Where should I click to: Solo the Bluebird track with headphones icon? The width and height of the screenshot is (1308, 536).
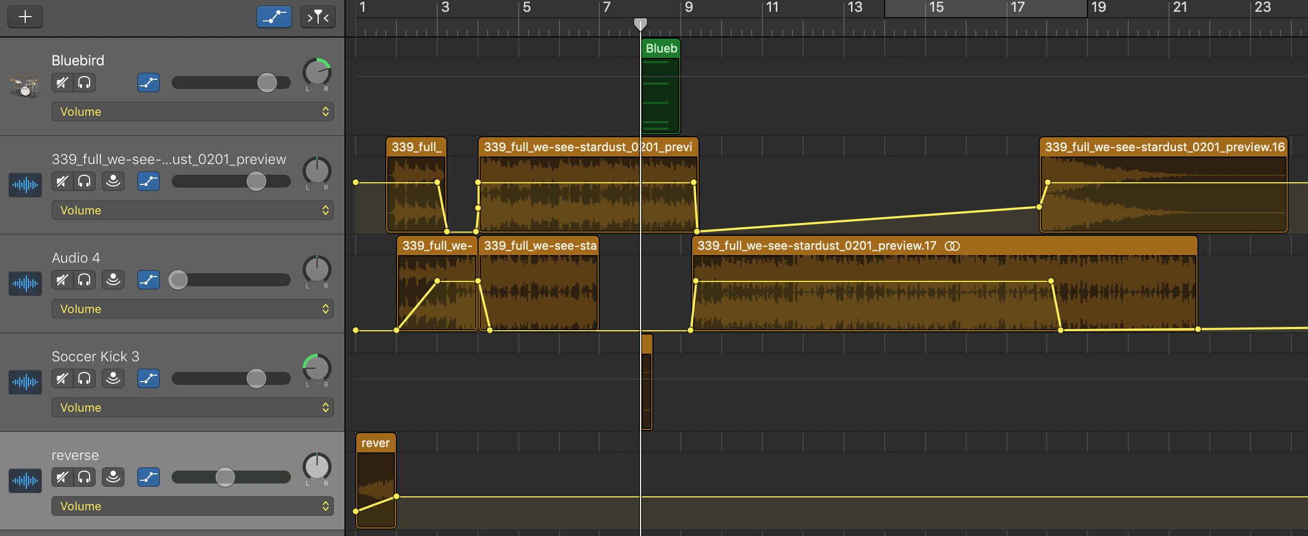coord(84,83)
